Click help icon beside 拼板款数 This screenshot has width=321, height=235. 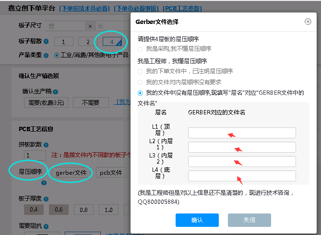[47, 144]
